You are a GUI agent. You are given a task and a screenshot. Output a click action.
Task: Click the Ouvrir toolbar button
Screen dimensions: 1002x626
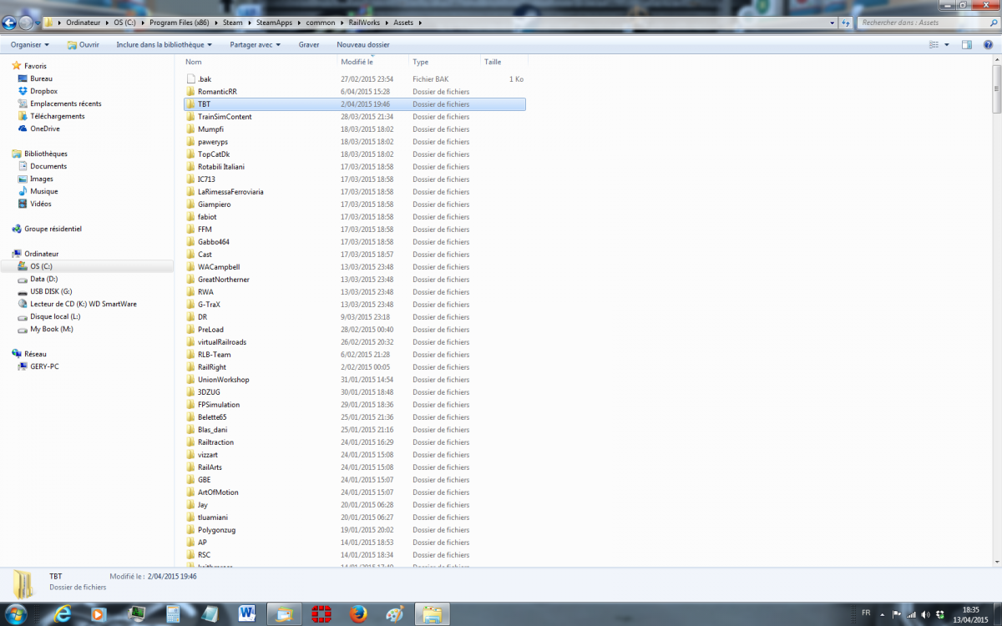[83, 44]
